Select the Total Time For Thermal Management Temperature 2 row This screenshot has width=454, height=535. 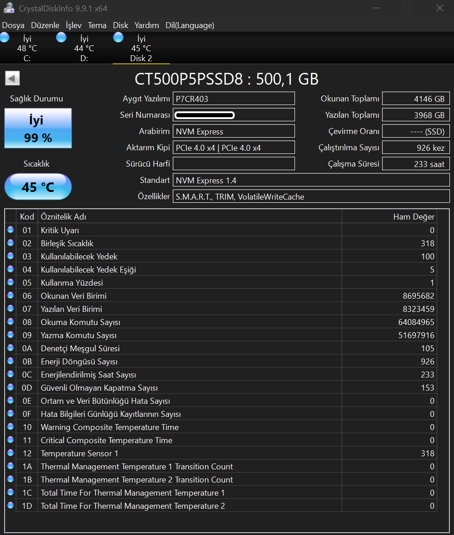point(221,506)
